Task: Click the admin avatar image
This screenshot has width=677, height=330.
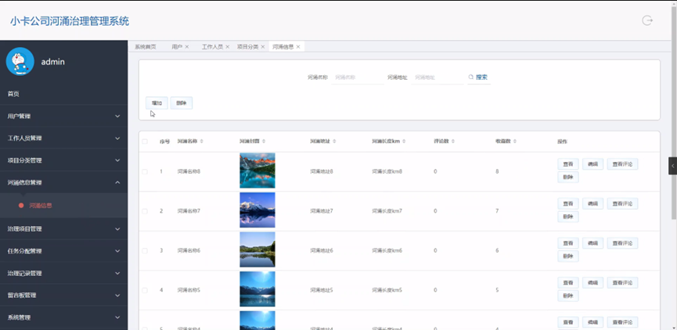Action: (x=20, y=61)
